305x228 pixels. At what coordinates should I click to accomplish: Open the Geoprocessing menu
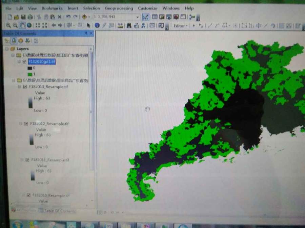[119, 8]
